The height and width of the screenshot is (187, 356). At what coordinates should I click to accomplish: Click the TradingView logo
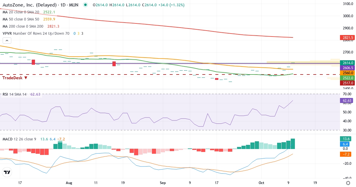pos(7,172)
